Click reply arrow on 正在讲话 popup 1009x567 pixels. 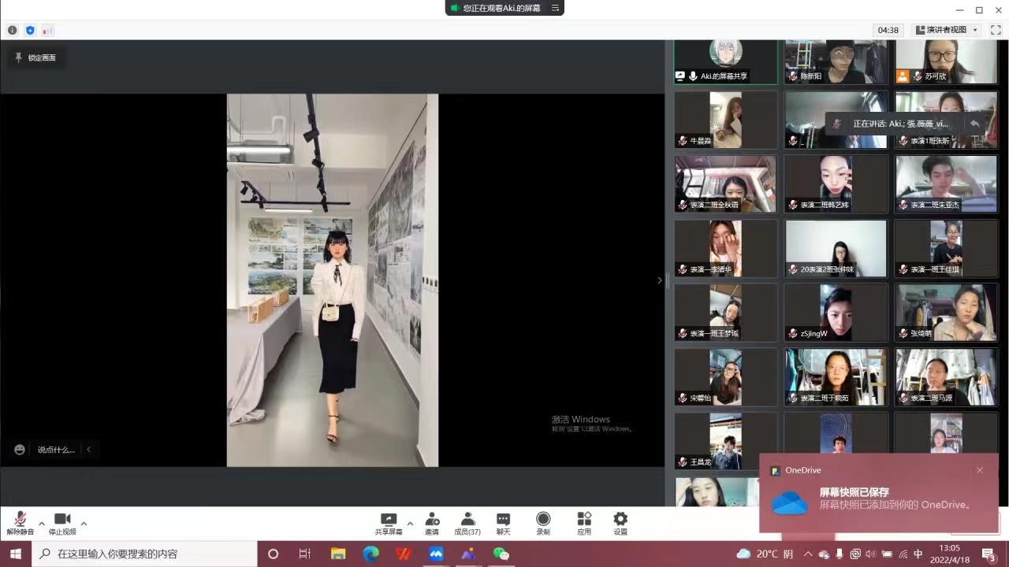(x=974, y=124)
